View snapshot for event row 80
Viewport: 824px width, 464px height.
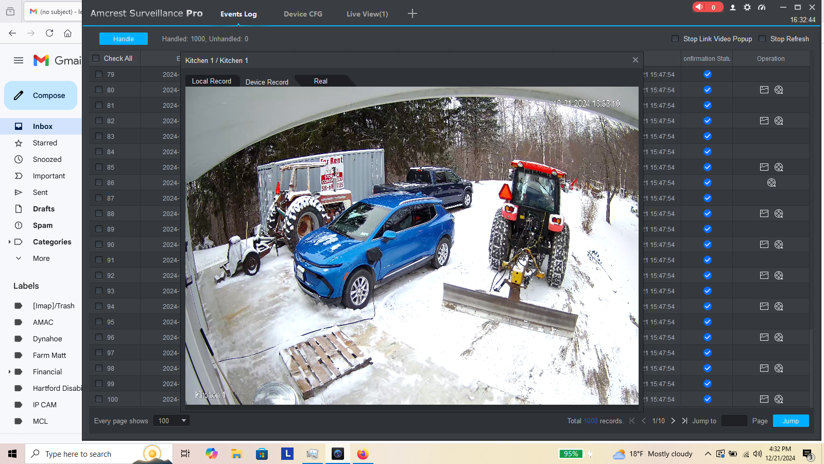click(x=764, y=90)
